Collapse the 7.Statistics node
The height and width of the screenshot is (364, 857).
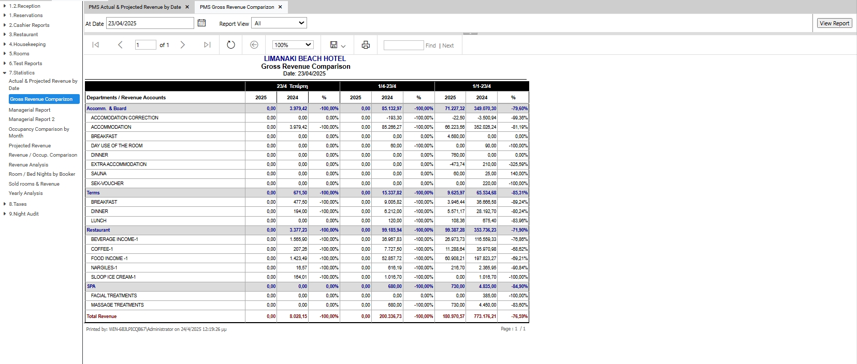[x=5, y=72]
